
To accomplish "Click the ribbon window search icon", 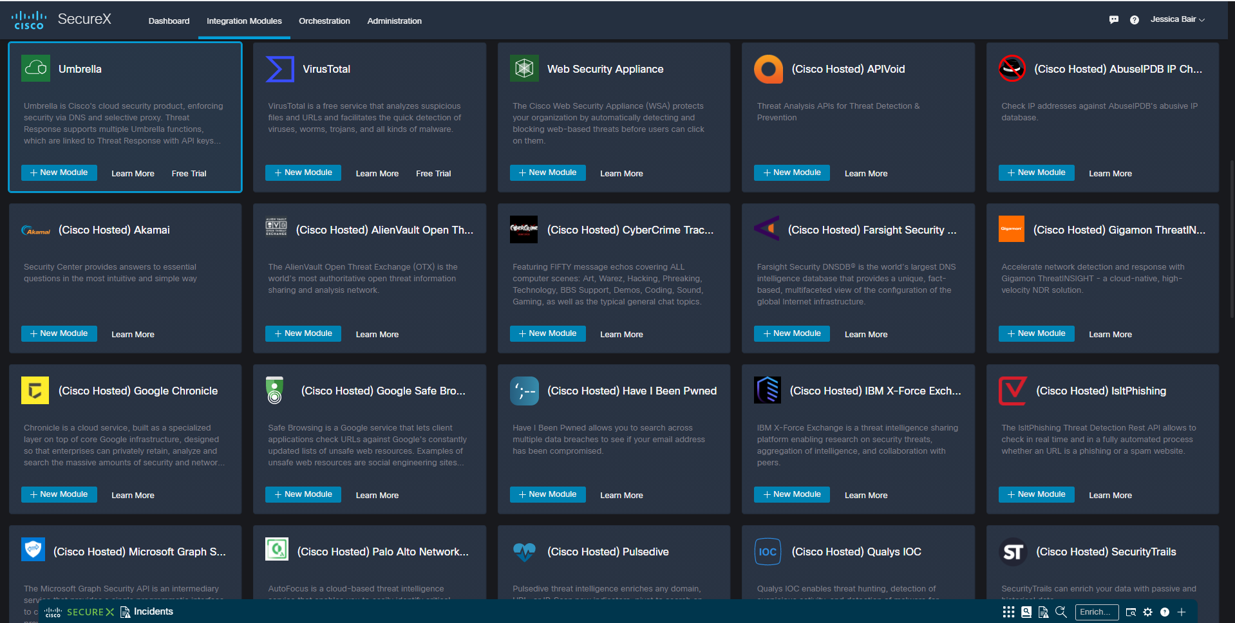I will coord(1131,612).
